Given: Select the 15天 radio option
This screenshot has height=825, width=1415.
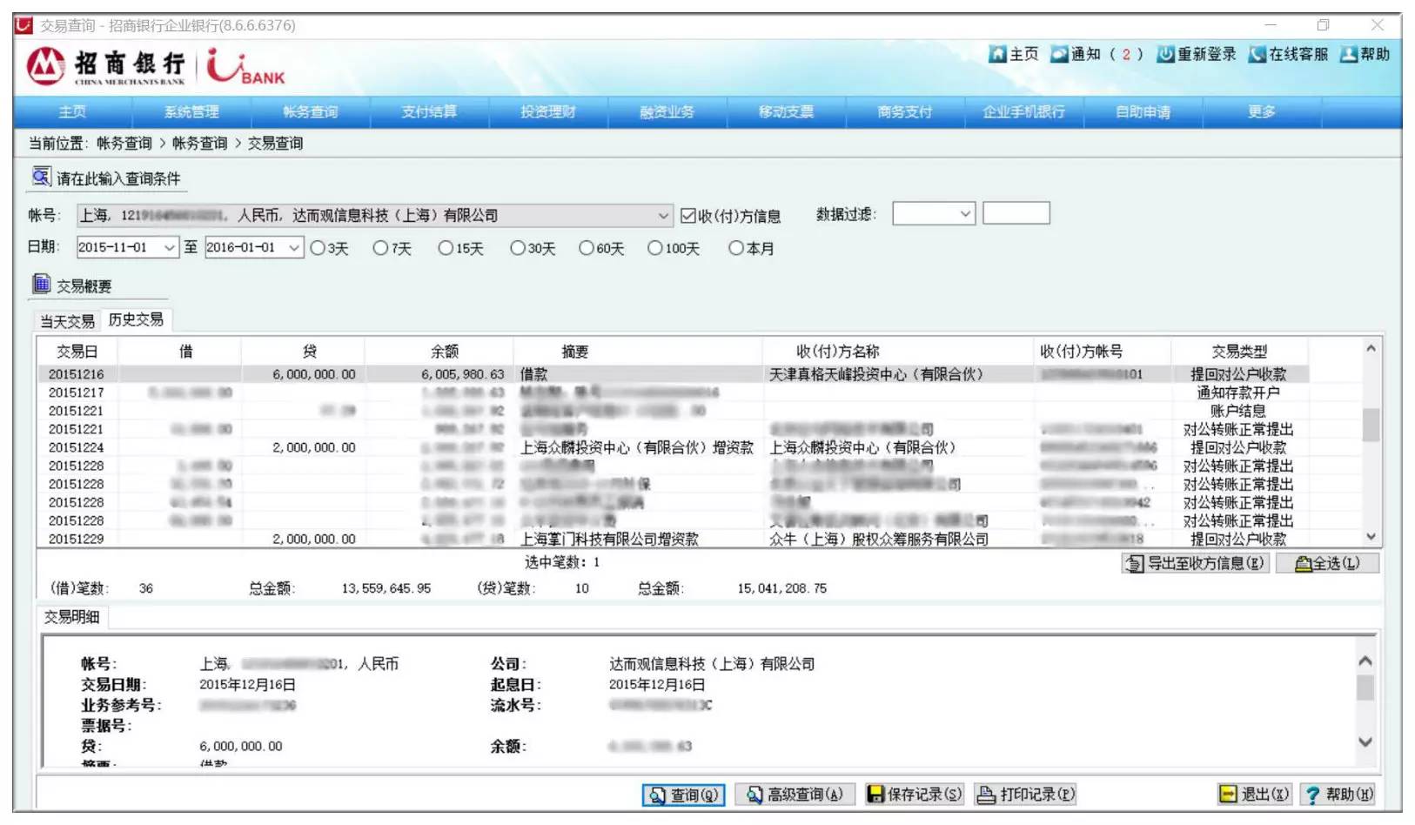Looking at the screenshot, I should (446, 248).
